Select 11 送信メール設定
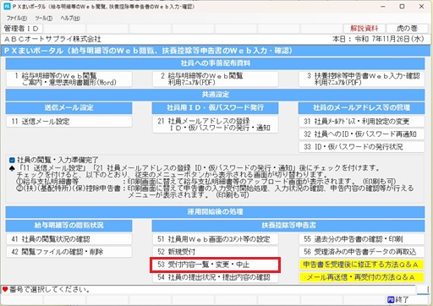 click(x=69, y=122)
